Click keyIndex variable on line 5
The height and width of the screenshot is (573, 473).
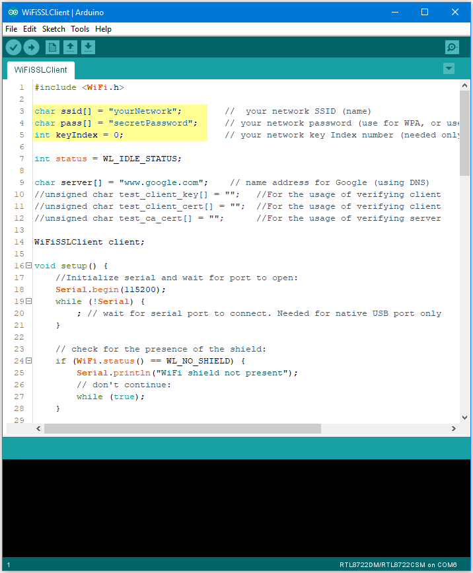(77, 135)
